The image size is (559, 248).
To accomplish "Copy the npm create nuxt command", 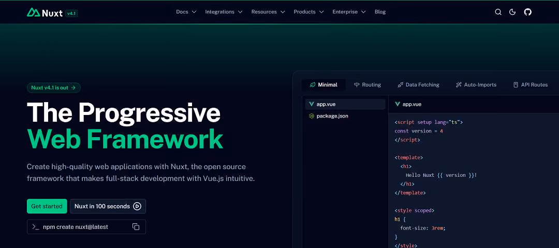I will coord(136,227).
